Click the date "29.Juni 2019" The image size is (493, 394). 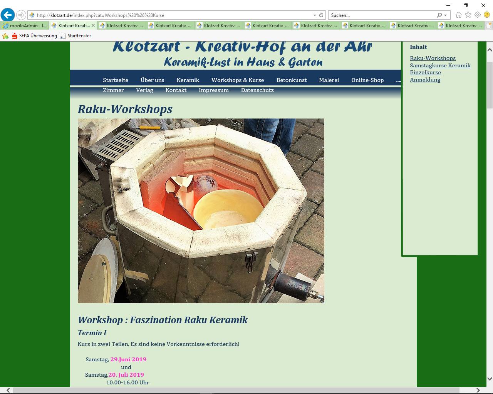pos(128,359)
